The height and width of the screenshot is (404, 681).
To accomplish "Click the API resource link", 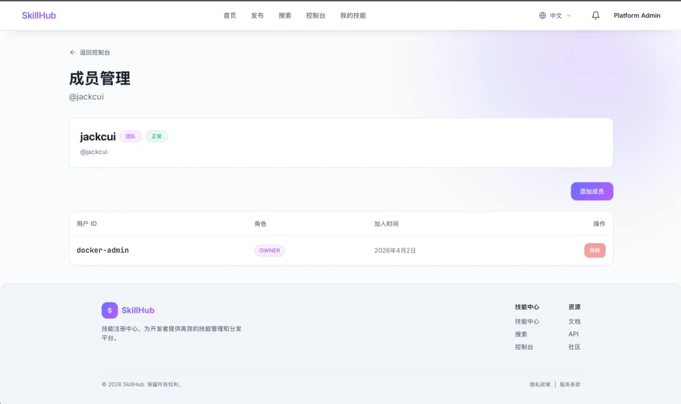I will pyautogui.click(x=572, y=334).
